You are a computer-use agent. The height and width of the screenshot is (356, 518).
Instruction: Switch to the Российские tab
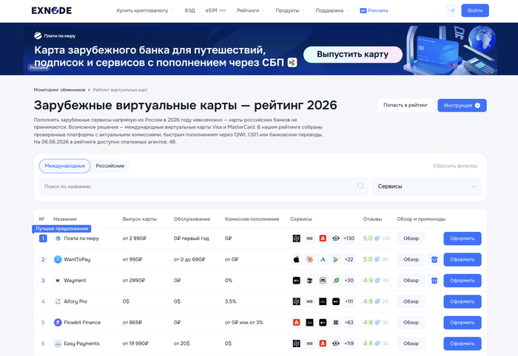(x=110, y=165)
